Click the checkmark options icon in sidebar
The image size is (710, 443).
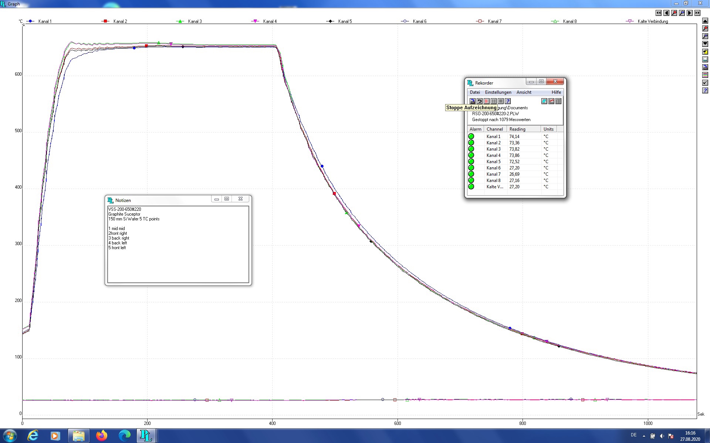coord(705,83)
